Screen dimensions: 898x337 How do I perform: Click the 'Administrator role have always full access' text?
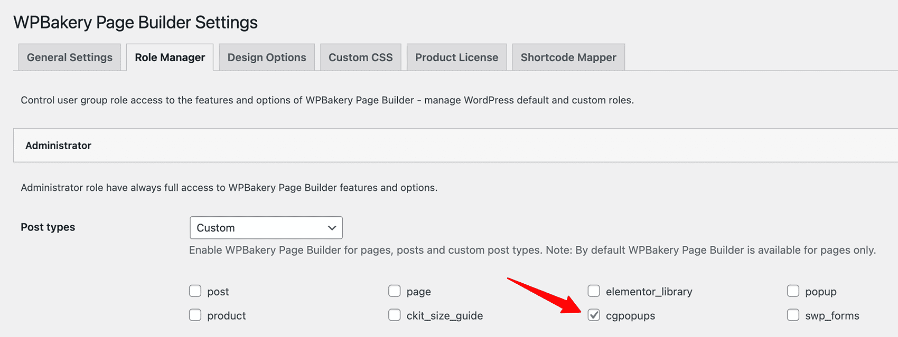[x=229, y=188]
